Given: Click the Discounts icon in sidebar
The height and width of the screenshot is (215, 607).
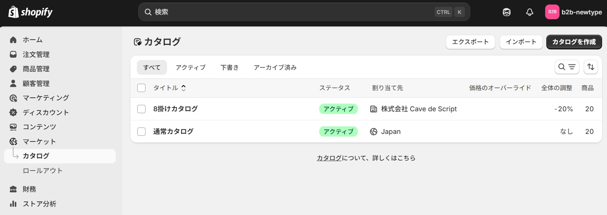Looking at the screenshot, I should click(x=13, y=112).
